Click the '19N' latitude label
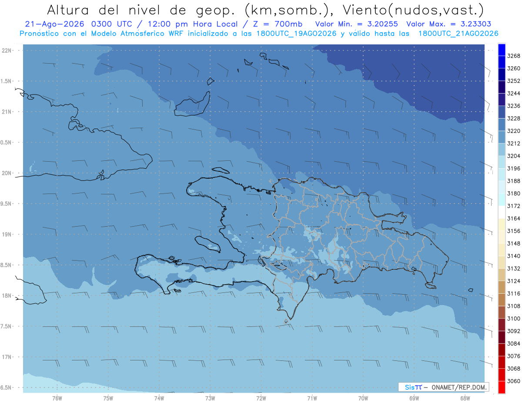522x404 pixels. coord(7,234)
